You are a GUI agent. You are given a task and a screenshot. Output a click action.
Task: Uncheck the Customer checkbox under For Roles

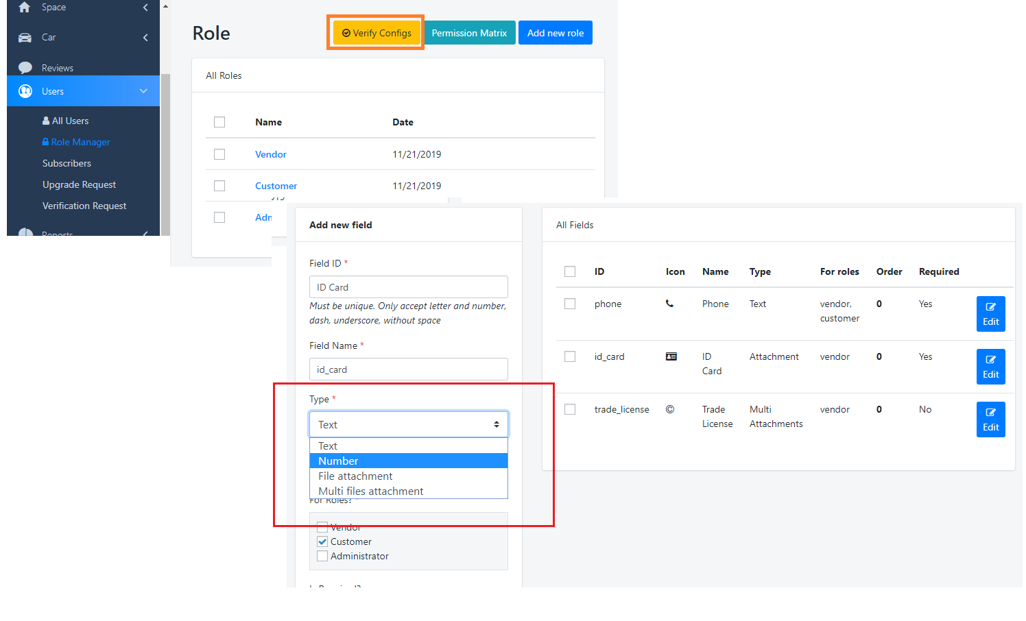click(x=322, y=541)
